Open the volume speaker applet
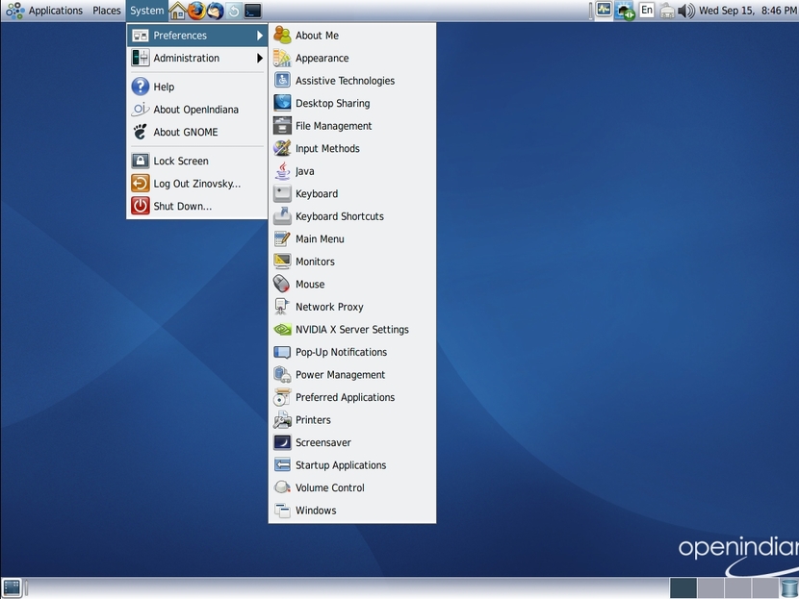This screenshot has height=599, width=799. click(x=685, y=11)
